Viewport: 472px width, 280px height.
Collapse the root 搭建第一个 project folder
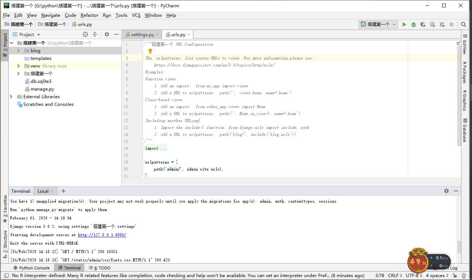[11, 43]
